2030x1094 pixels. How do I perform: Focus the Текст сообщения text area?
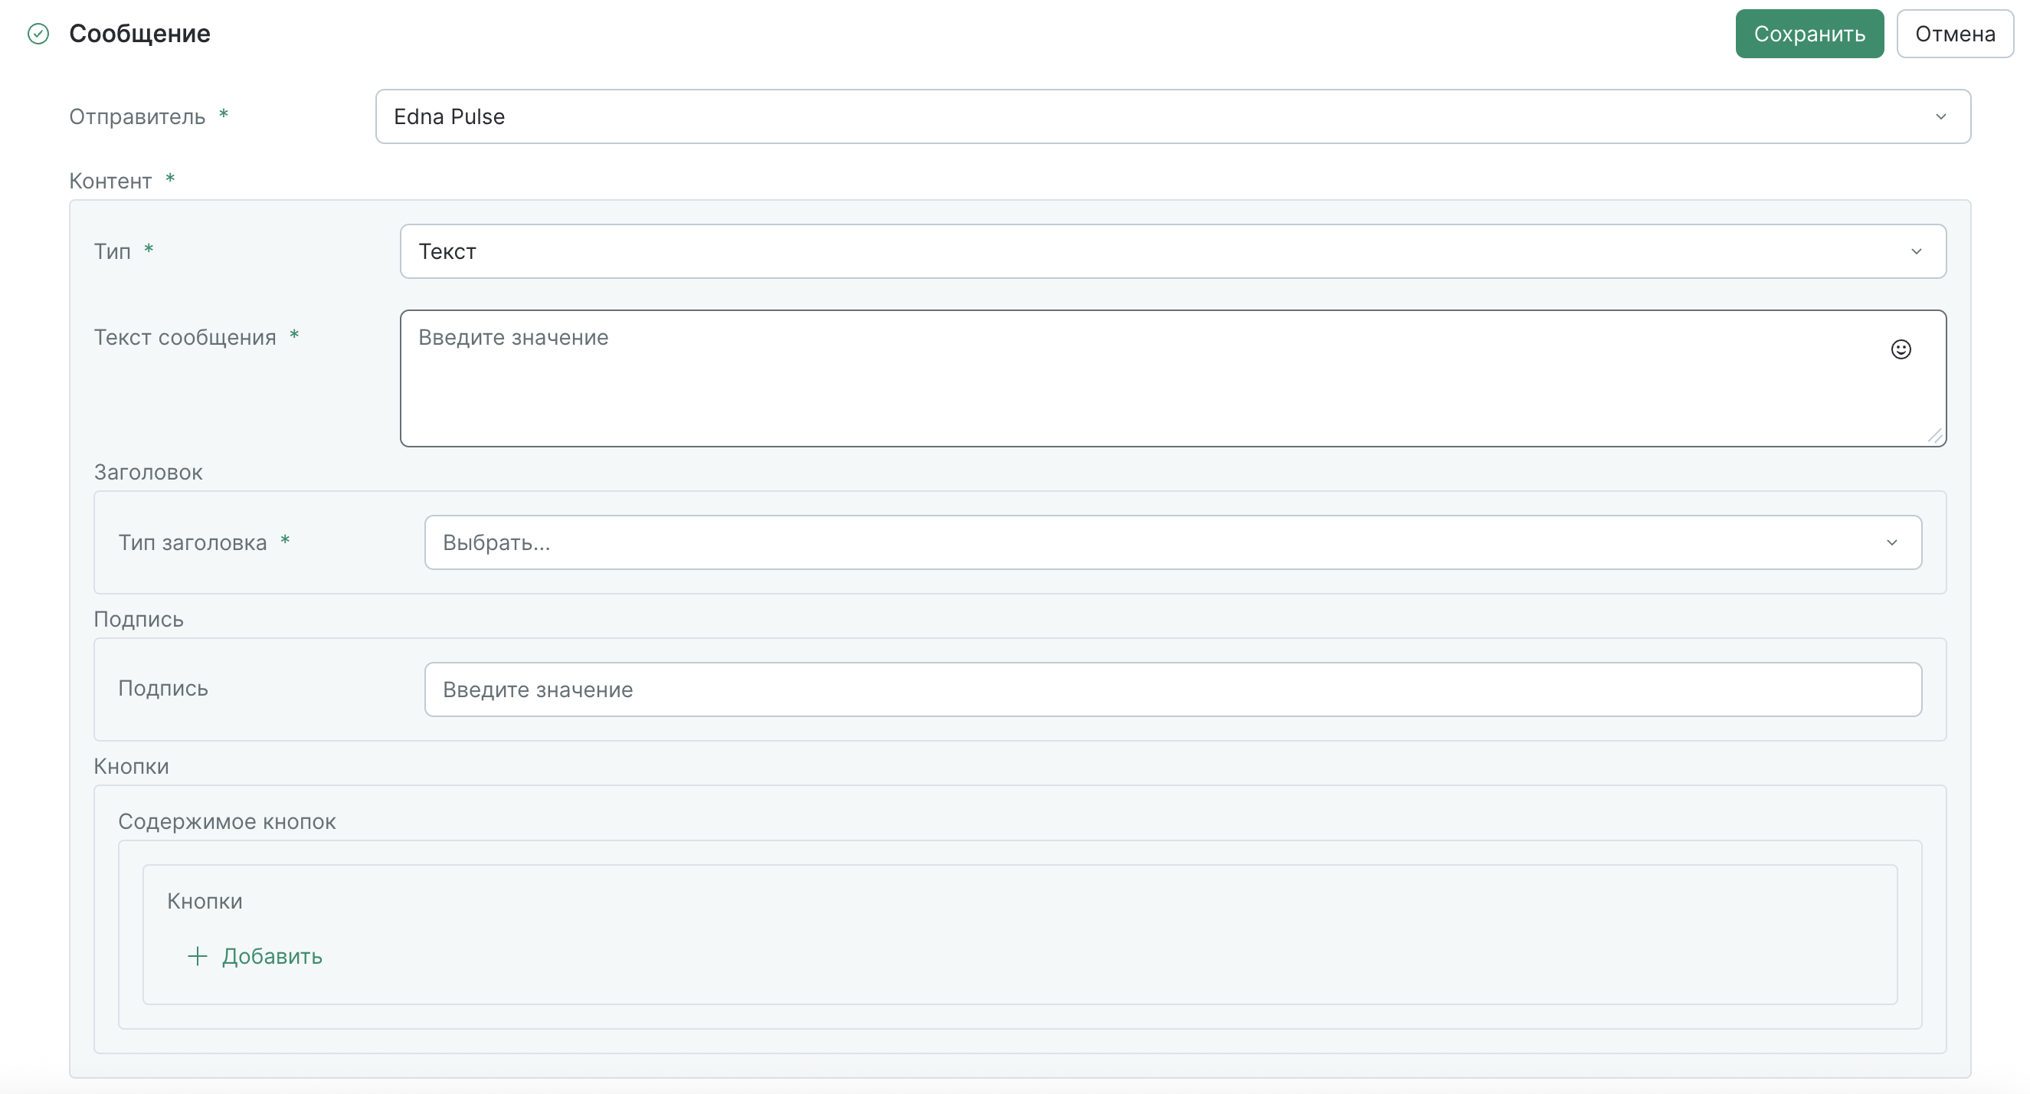1103,386
